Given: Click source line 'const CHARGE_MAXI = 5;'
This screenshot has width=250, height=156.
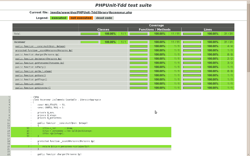Looking at the screenshot, I should click(x=51, y=107).
